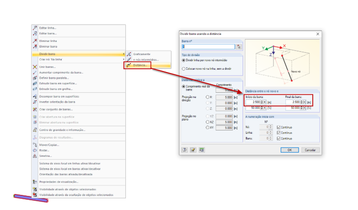Click the Aumentar comprimento da barra icon

(x=35, y=73)
